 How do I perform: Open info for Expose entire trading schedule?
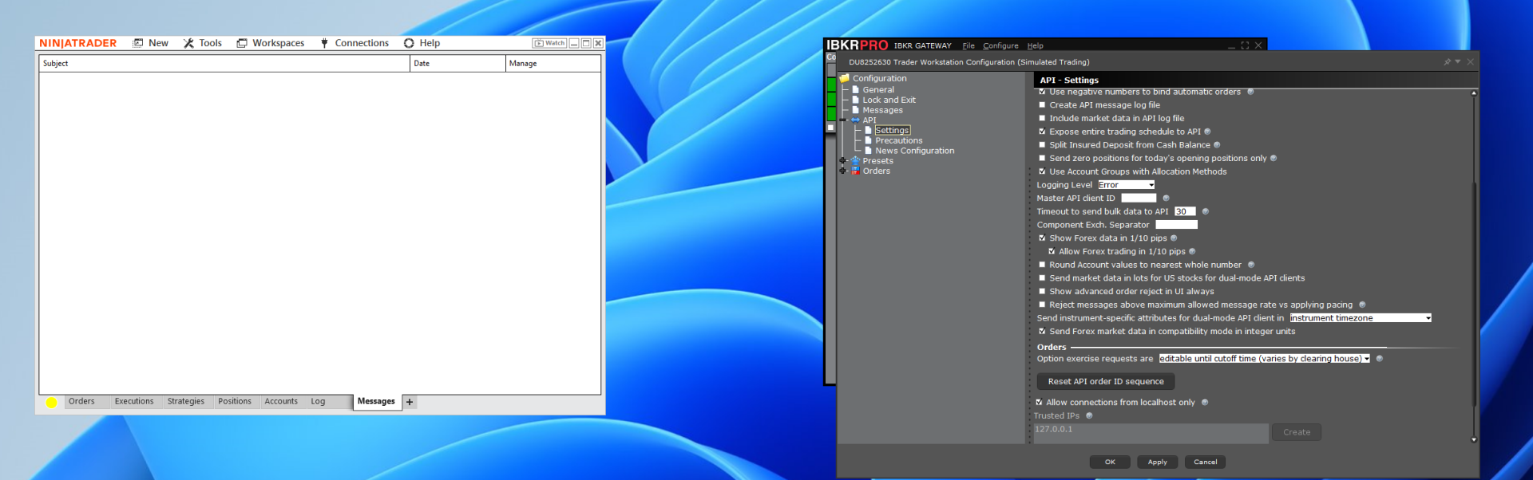1207,132
